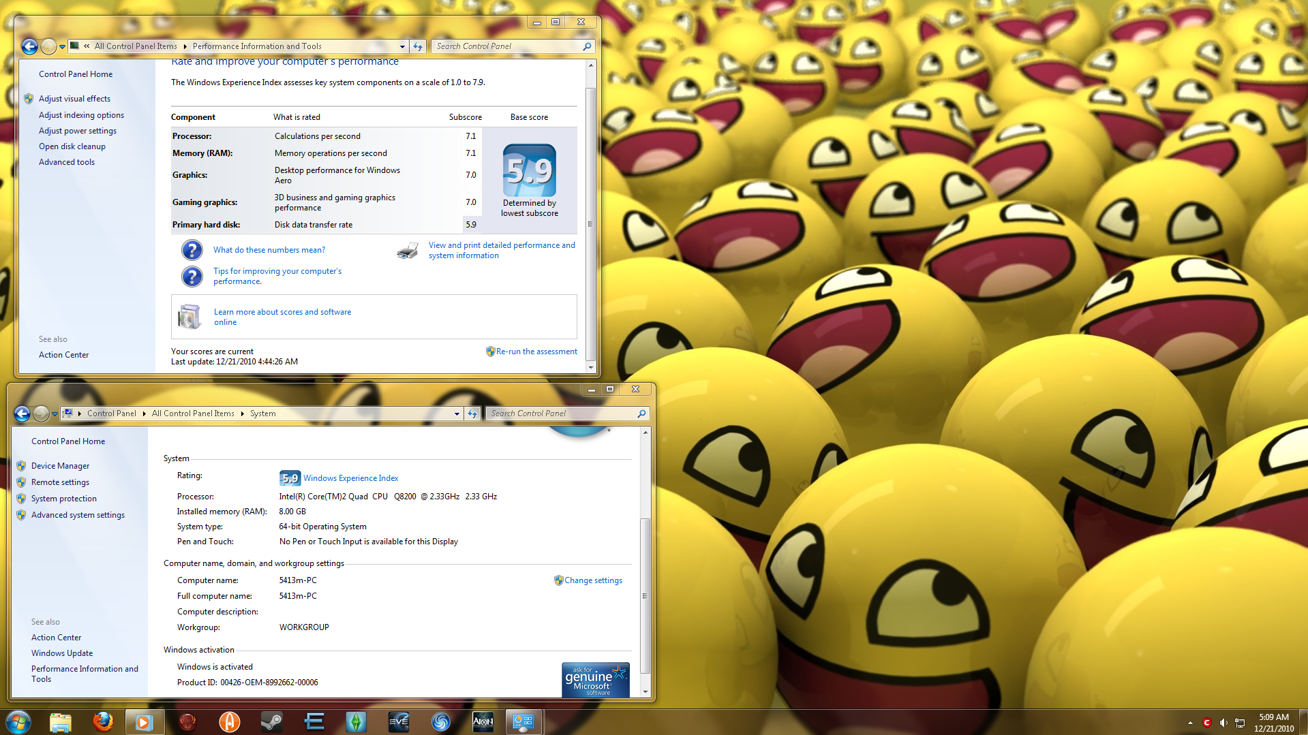Open System protection link

click(64, 499)
